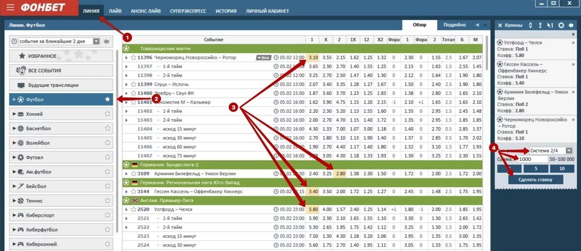The width and height of the screenshot is (581, 251).
Task: Open the Лайв tab
Action: click(115, 11)
